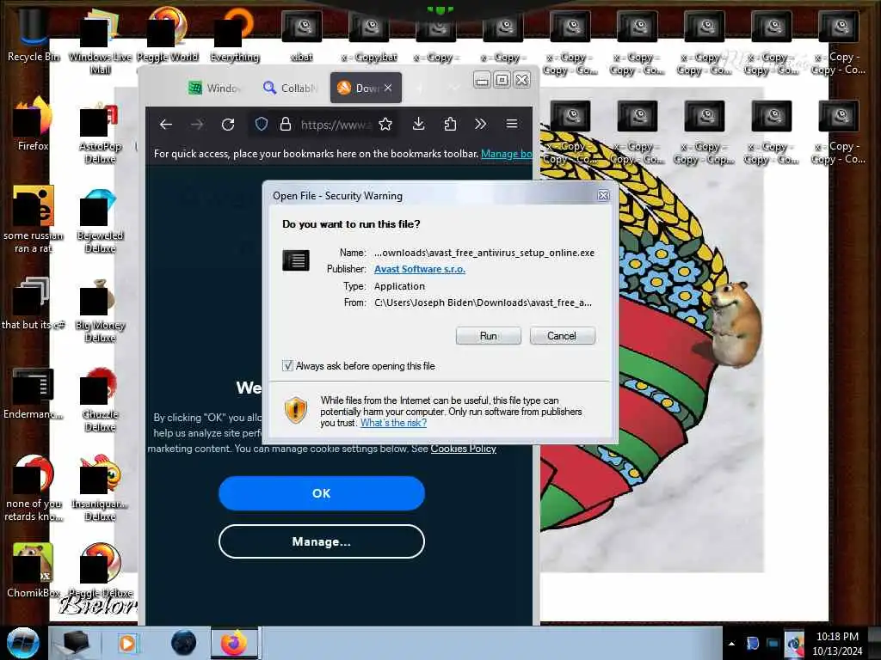Image resolution: width=881 pixels, height=660 pixels.
Task: Open Windows Live Mail desktop shortcut
Action: click(100, 42)
